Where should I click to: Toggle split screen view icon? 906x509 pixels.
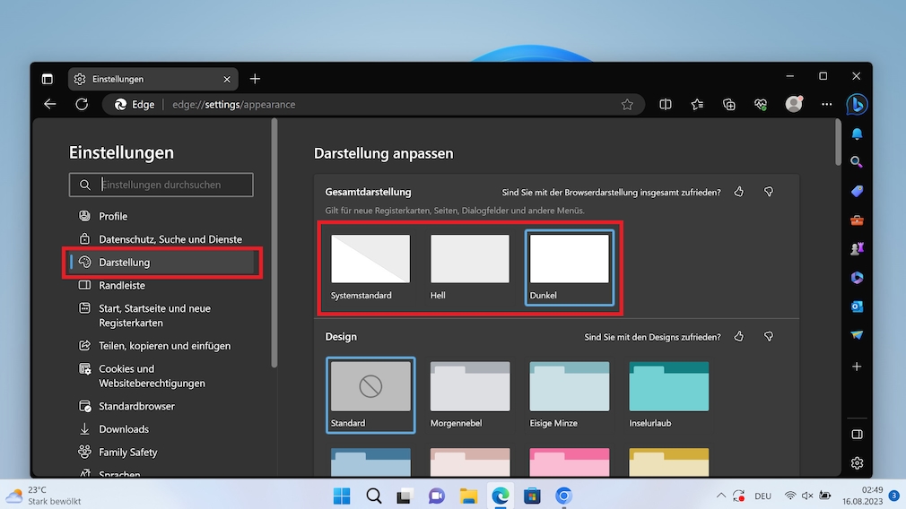tap(666, 105)
